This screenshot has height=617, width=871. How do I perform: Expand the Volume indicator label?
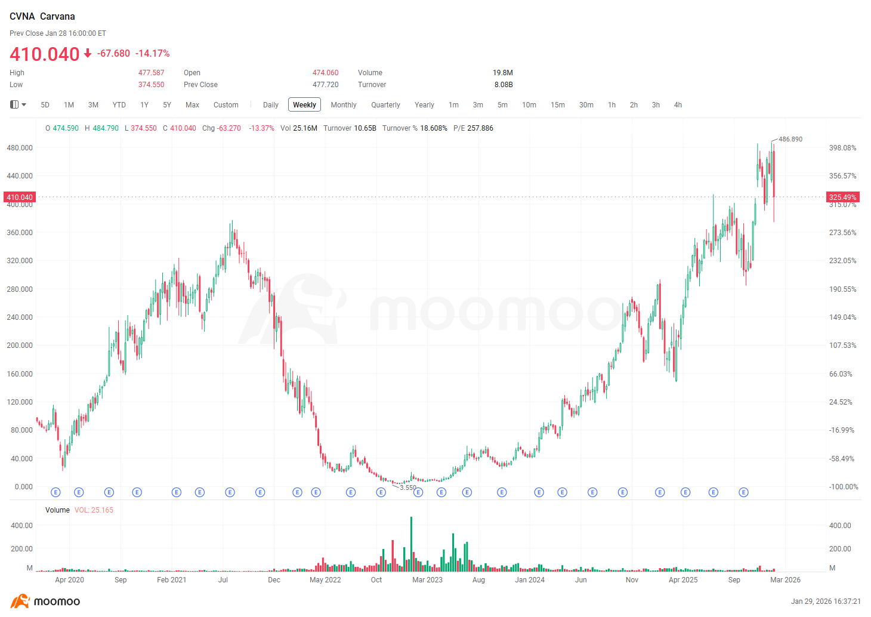pos(57,510)
